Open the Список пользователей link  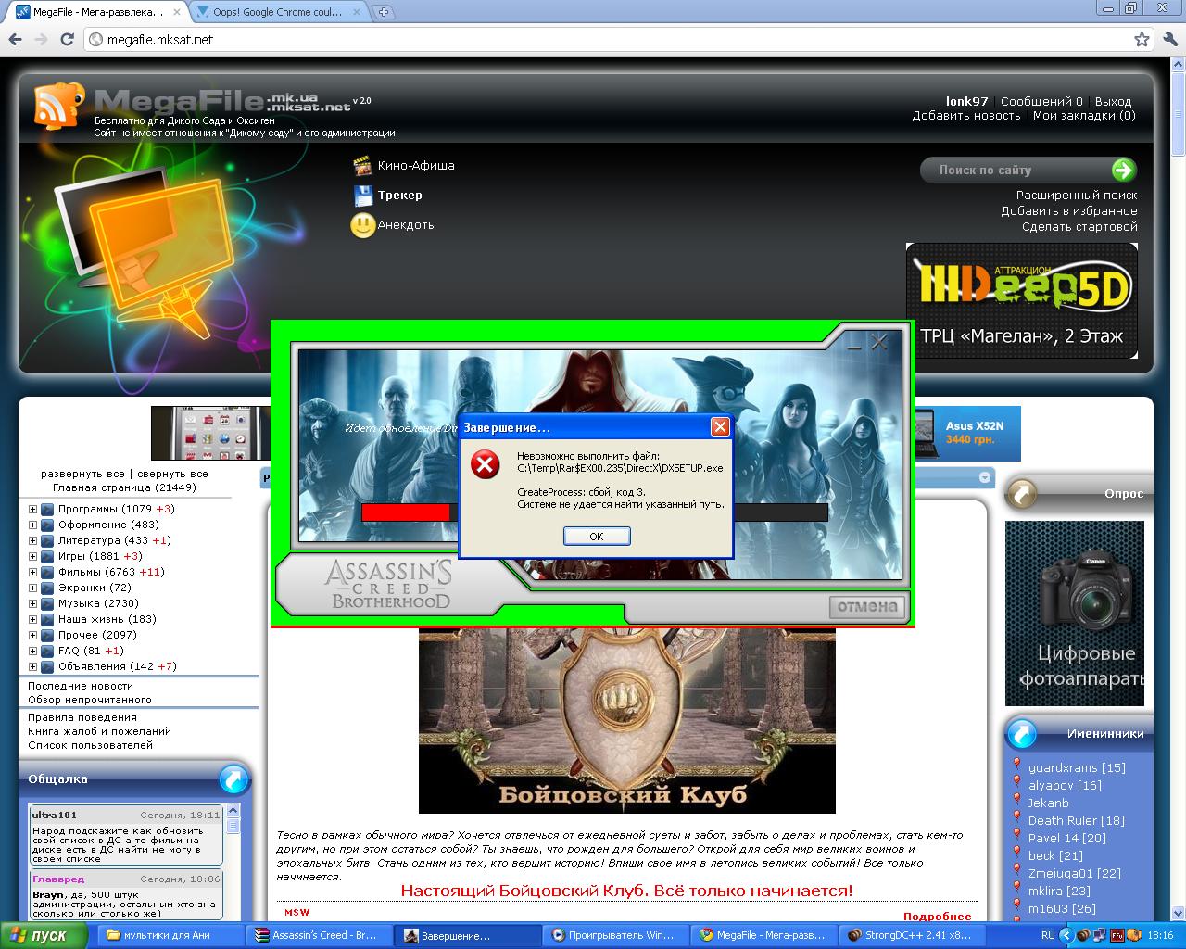point(90,745)
